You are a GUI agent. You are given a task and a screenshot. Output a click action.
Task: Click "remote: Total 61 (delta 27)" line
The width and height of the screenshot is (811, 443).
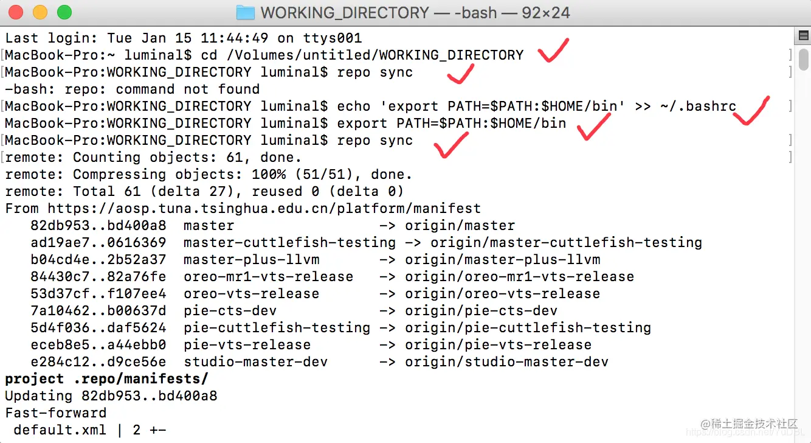click(205, 192)
